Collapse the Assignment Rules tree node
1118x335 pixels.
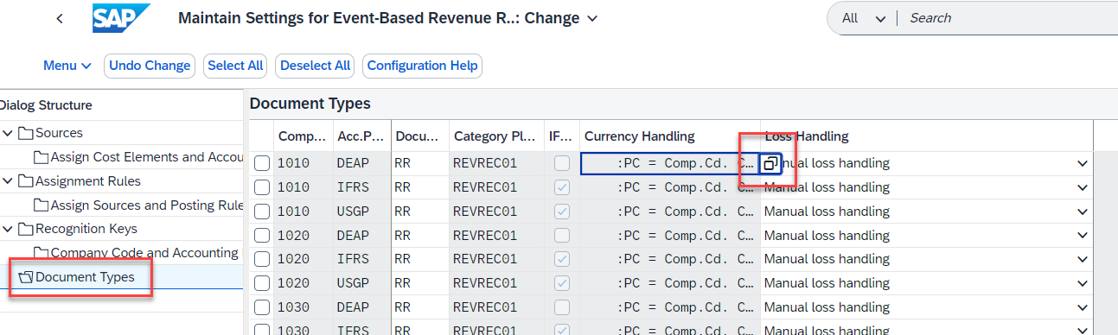pyautogui.click(x=8, y=181)
